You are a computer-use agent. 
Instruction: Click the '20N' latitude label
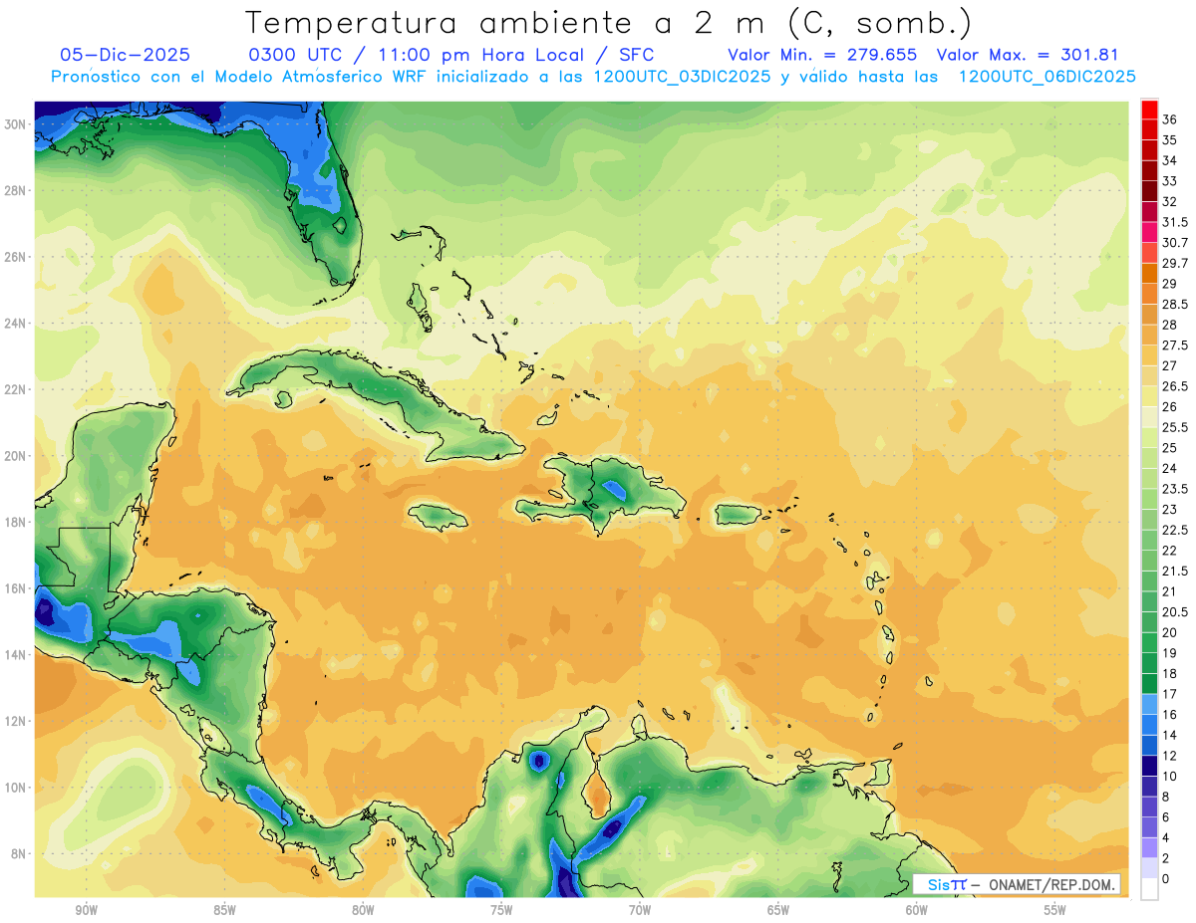click(15, 456)
